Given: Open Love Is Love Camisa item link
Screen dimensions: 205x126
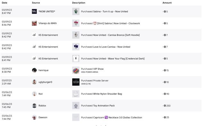Looking at the screenshot, I should (106, 47).
